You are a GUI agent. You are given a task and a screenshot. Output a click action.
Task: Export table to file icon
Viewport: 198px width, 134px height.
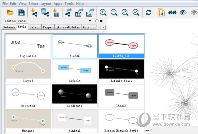(79, 13)
